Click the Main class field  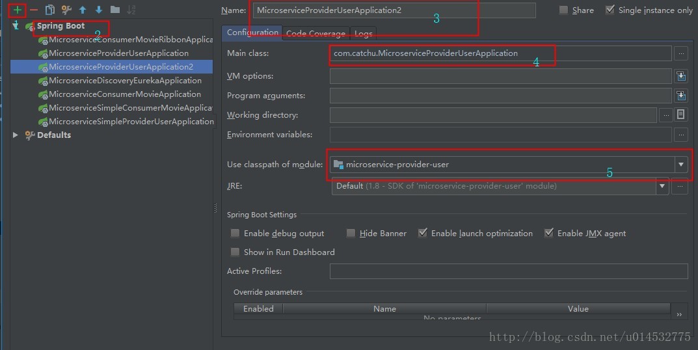coord(500,53)
